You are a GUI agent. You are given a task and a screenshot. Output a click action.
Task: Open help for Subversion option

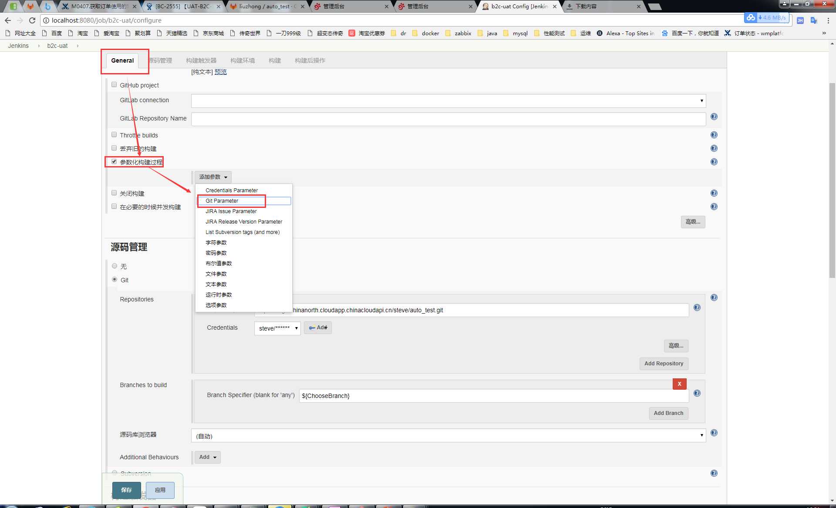(714, 473)
